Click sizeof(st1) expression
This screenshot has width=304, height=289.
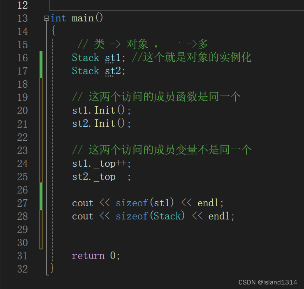tap(145, 203)
